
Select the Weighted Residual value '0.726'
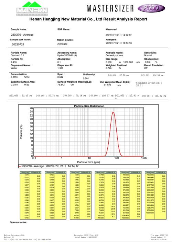click(108, 68)
